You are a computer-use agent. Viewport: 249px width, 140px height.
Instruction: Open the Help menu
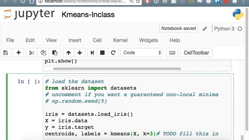coord(175,40)
